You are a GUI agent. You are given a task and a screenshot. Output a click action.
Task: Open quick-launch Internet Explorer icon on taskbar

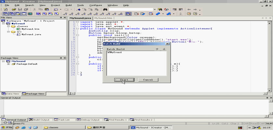(23, 127)
